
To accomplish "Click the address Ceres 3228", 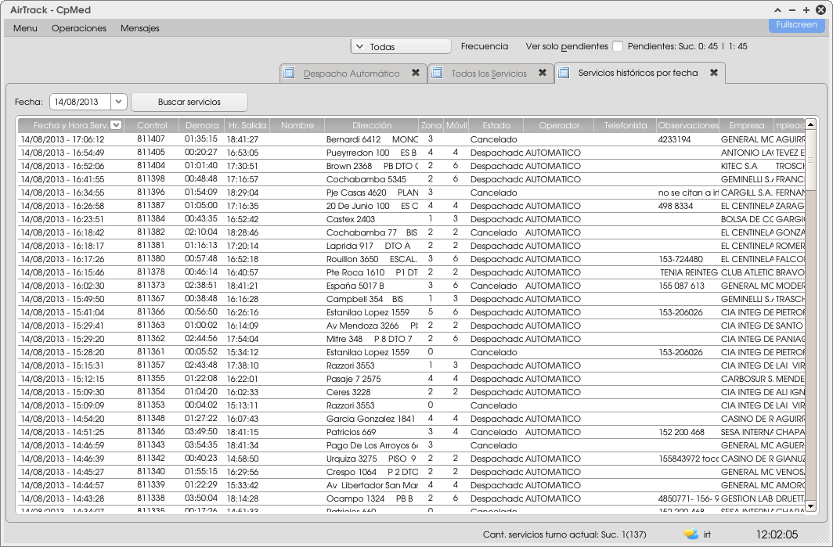I will click(x=348, y=392).
